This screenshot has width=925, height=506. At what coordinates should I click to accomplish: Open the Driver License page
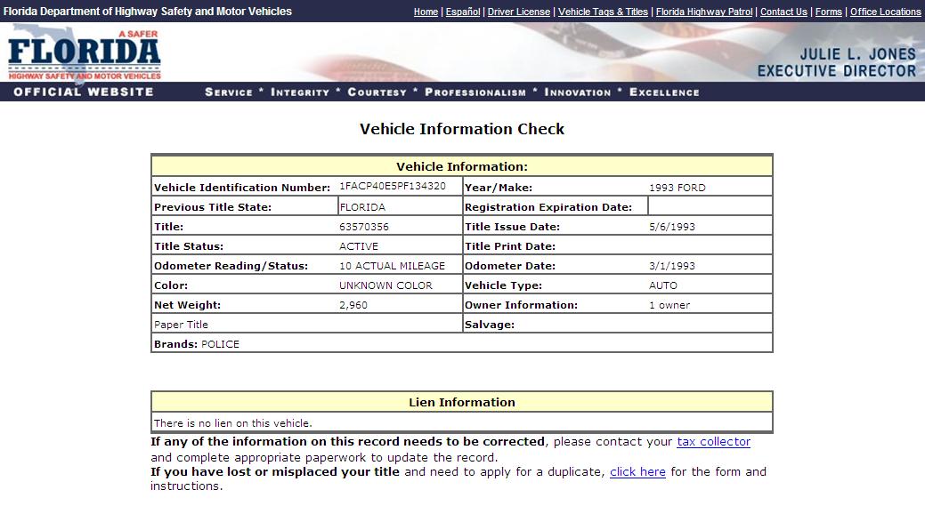(518, 12)
